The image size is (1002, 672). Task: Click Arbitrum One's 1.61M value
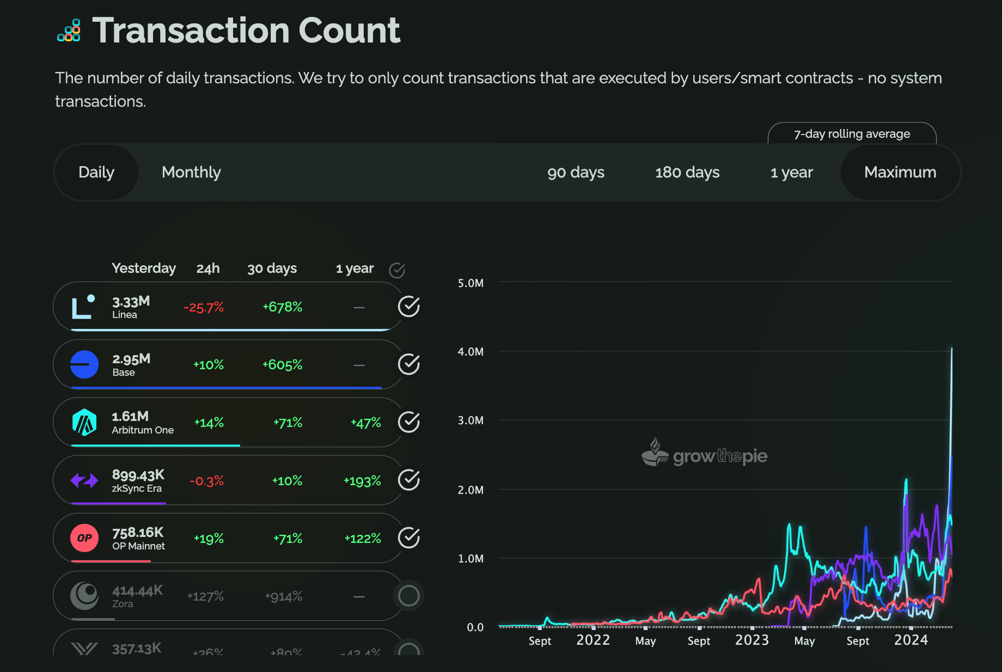pos(130,417)
